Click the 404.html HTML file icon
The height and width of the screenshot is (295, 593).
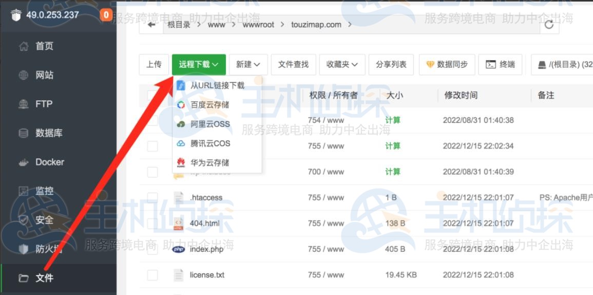pos(179,224)
